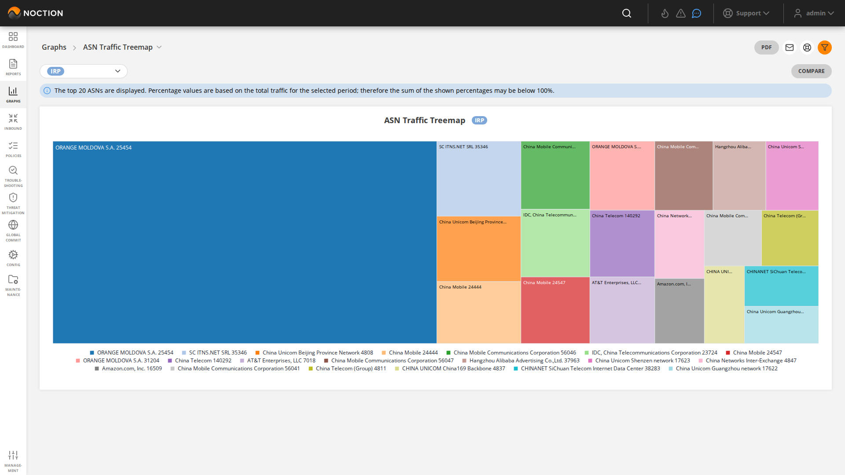Toggle China Unicom Beijing Province Network 4808 legend
The image size is (845, 475).
[x=314, y=353]
